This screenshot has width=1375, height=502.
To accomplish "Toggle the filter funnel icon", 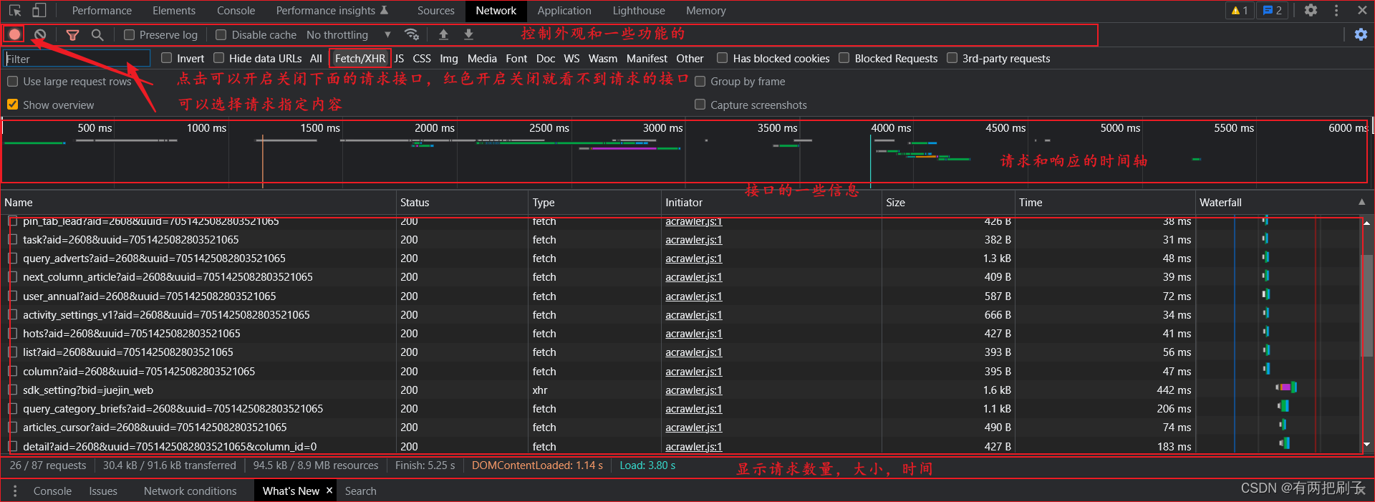I will tap(72, 34).
